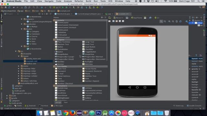Open the Analyze menu
207x116 pixels.
pyautogui.click(x=68, y=1)
